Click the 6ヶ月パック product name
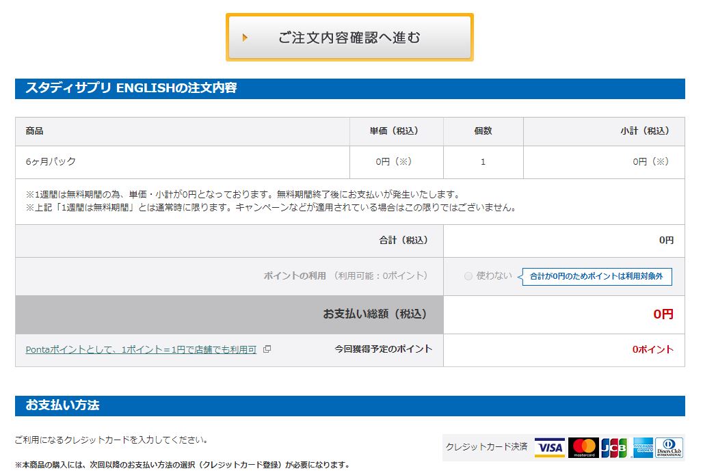This screenshot has height=473, width=703. (51, 162)
